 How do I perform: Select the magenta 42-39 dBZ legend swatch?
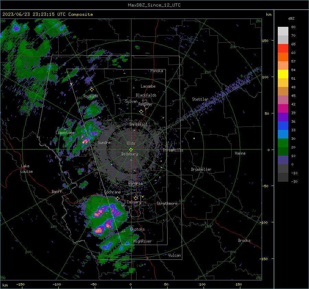click(x=283, y=109)
